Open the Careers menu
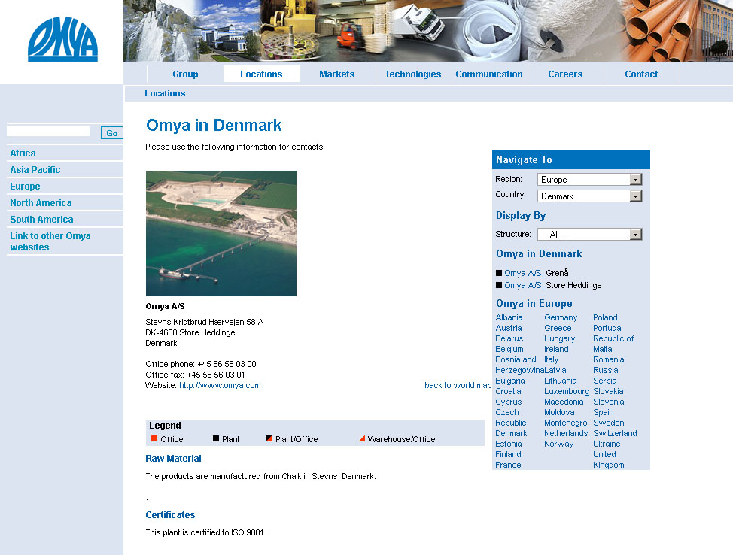The image size is (733, 555). click(565, 74)
